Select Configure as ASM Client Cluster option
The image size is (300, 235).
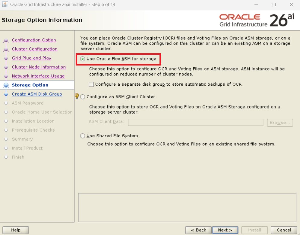pyautogui.click(x=83, y=97)
